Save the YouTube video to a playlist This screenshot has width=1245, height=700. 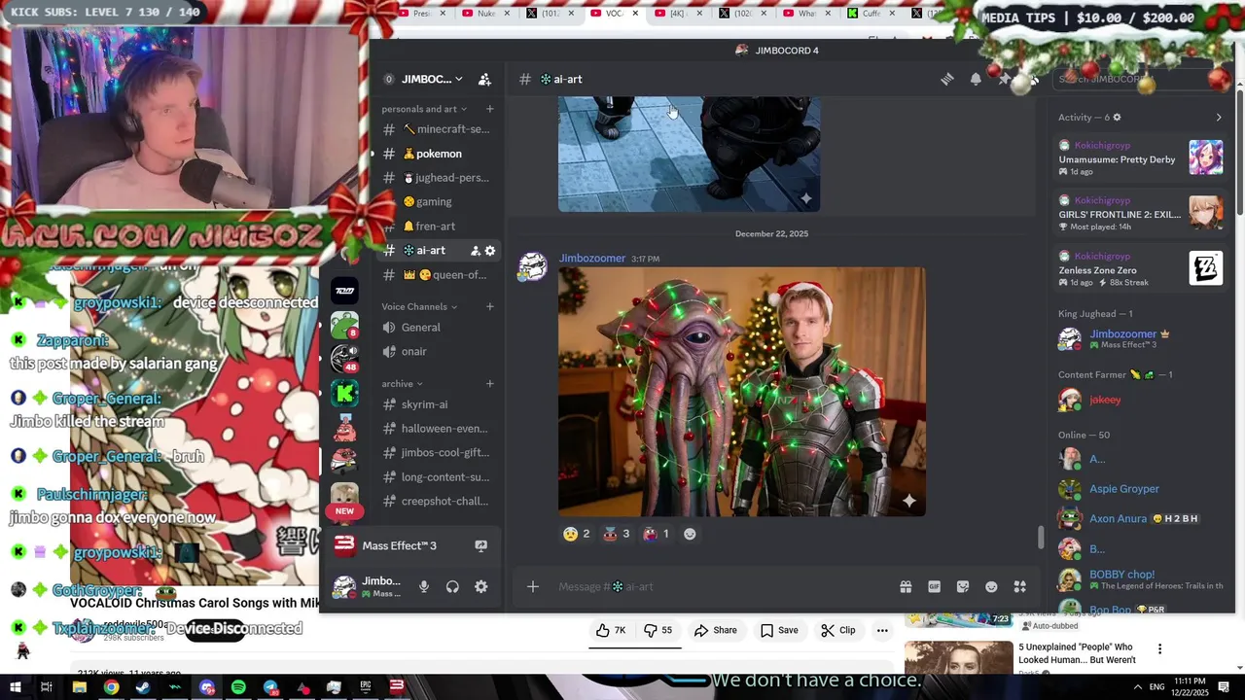click(779, 630)
